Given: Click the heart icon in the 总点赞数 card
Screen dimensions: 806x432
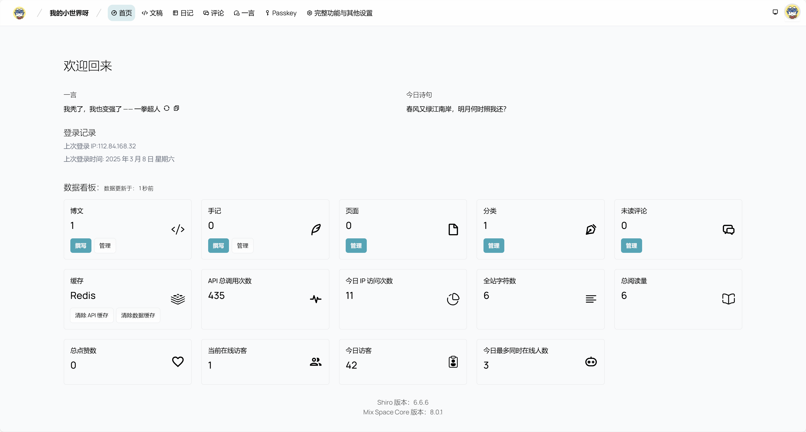Looking at the screenshot, I should click(x=178, y=362).
